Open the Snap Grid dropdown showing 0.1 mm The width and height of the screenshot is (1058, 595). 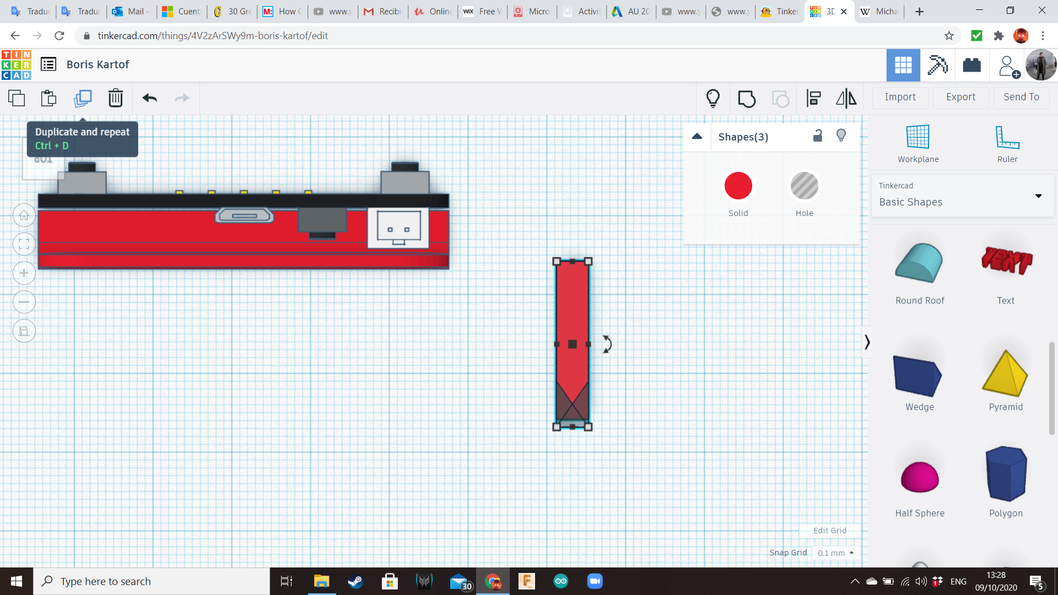835,553
